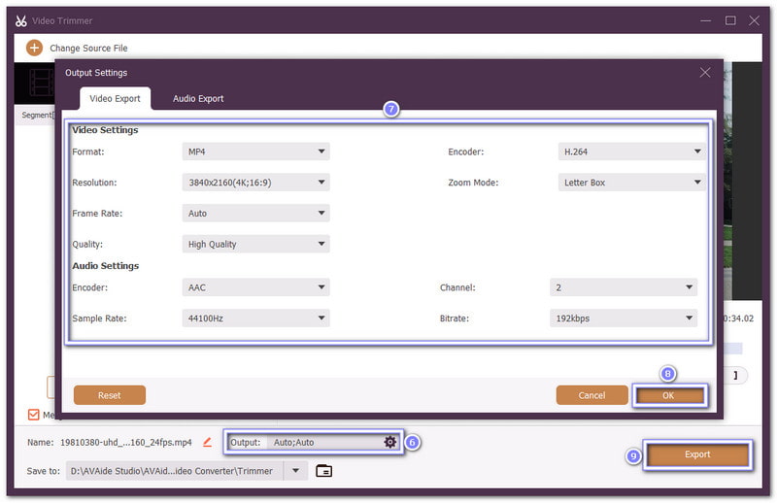This screenshot has width=777, height=503.
Task: Click the Export button
Action: (697, 454)
